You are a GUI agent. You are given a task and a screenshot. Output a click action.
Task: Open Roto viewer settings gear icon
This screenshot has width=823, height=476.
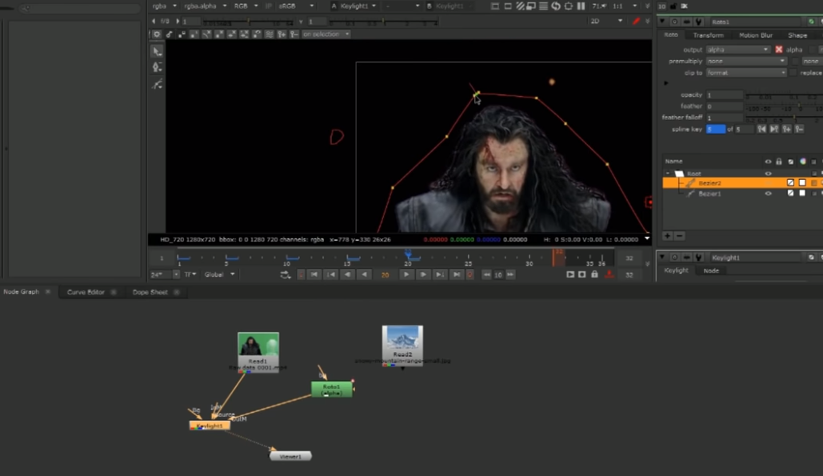point(157,34)
